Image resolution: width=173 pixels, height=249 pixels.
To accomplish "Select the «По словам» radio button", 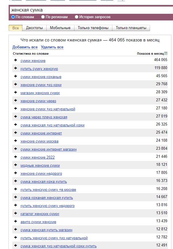I will point(13,17).
